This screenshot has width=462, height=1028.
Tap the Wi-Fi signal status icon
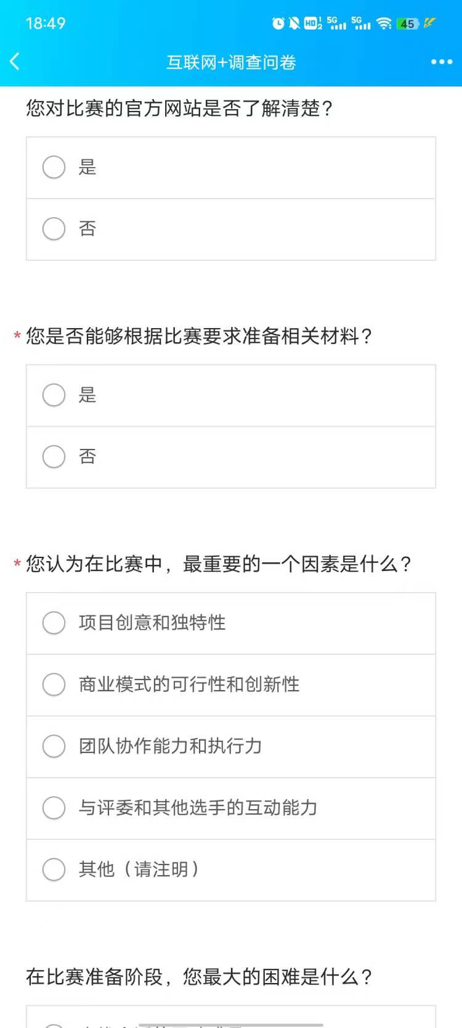click(384, 23)
